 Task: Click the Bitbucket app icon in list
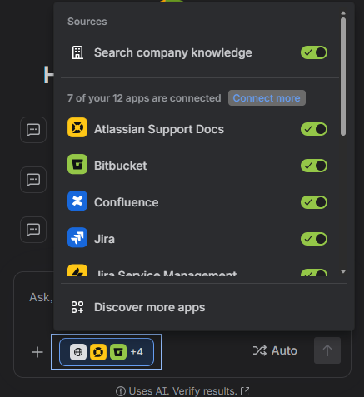click(77, 164)
